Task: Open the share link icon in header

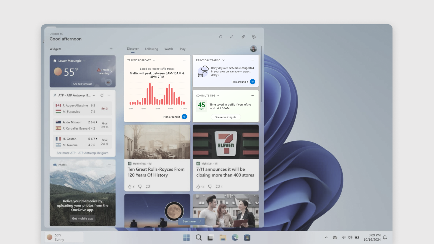Action: [243, 37]
